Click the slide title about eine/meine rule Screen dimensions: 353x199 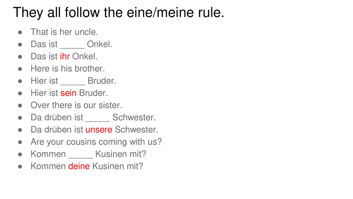119,12
